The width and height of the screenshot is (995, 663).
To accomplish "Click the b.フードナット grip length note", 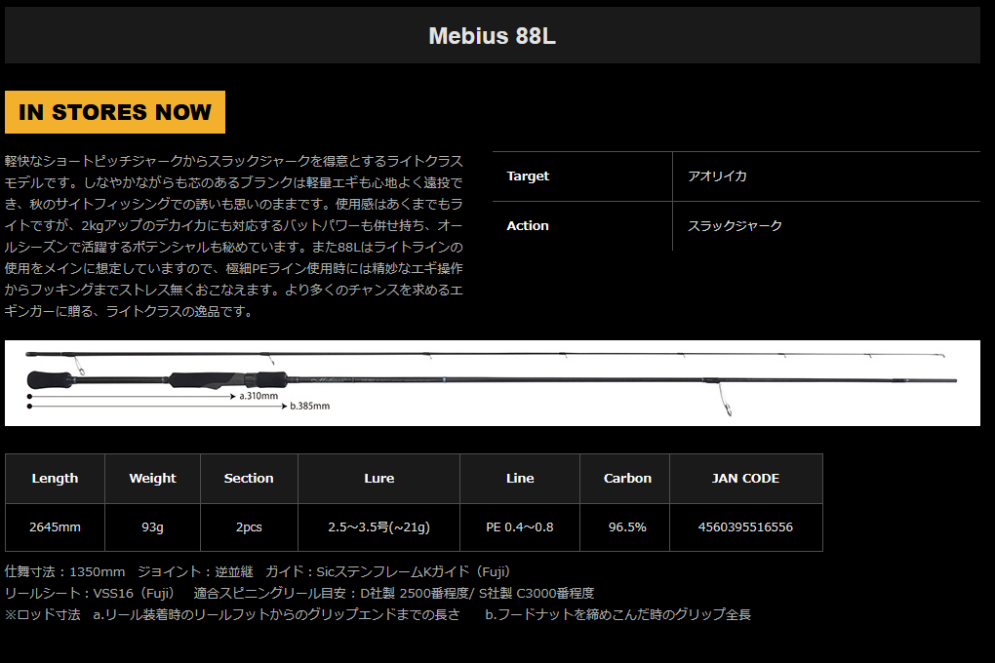I will (x=618, y=615).
